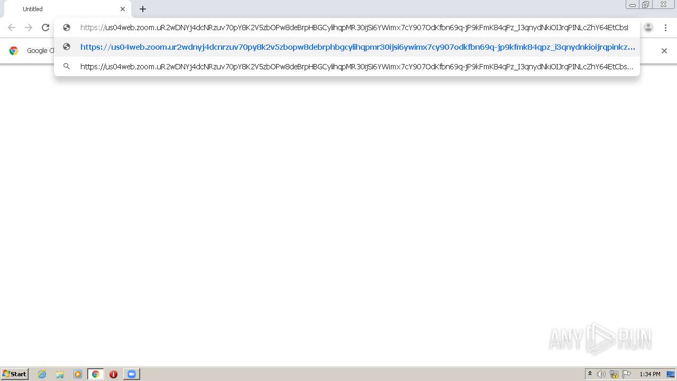Switch to Chrome in taskbar
677x381 pixels.
point(95,374)
